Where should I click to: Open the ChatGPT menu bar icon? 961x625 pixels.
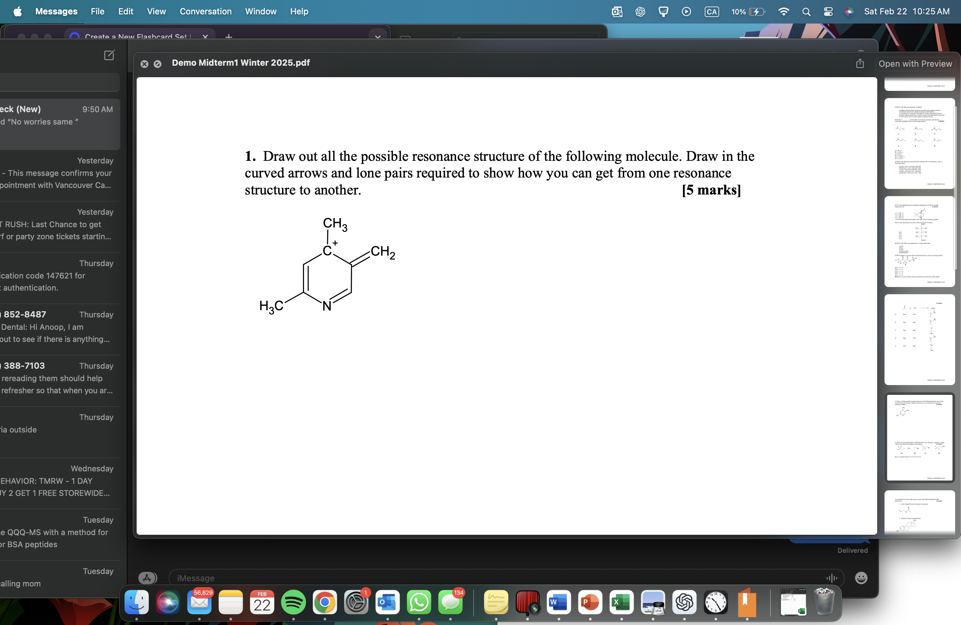[640, 12]
